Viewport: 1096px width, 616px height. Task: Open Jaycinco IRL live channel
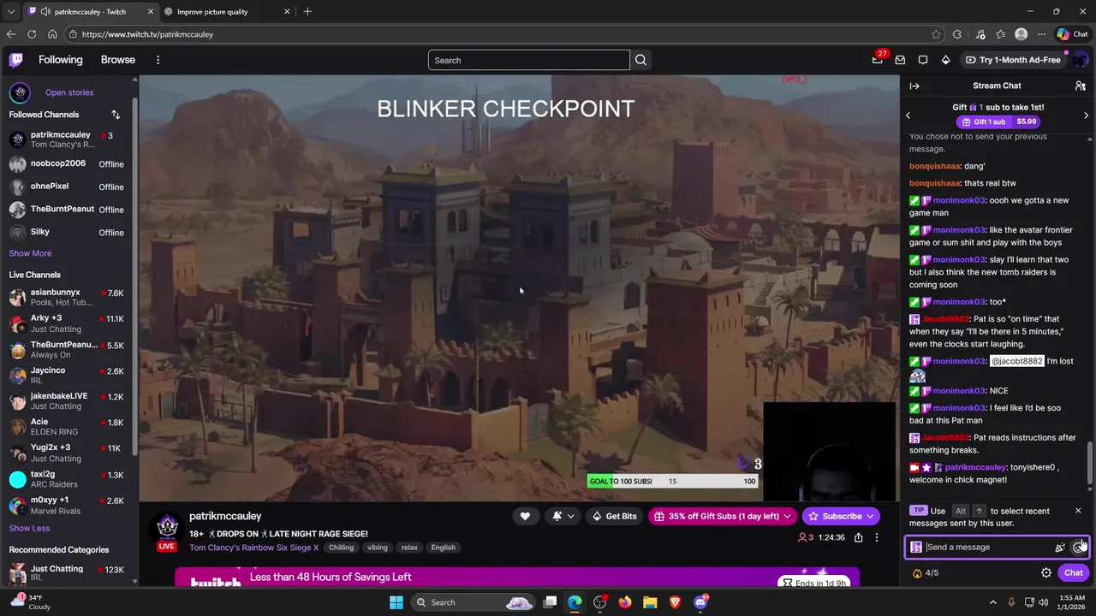click(67, 375)
